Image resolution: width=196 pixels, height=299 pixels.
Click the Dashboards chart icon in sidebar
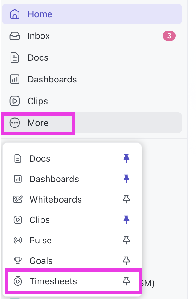(x=15, y=80)
